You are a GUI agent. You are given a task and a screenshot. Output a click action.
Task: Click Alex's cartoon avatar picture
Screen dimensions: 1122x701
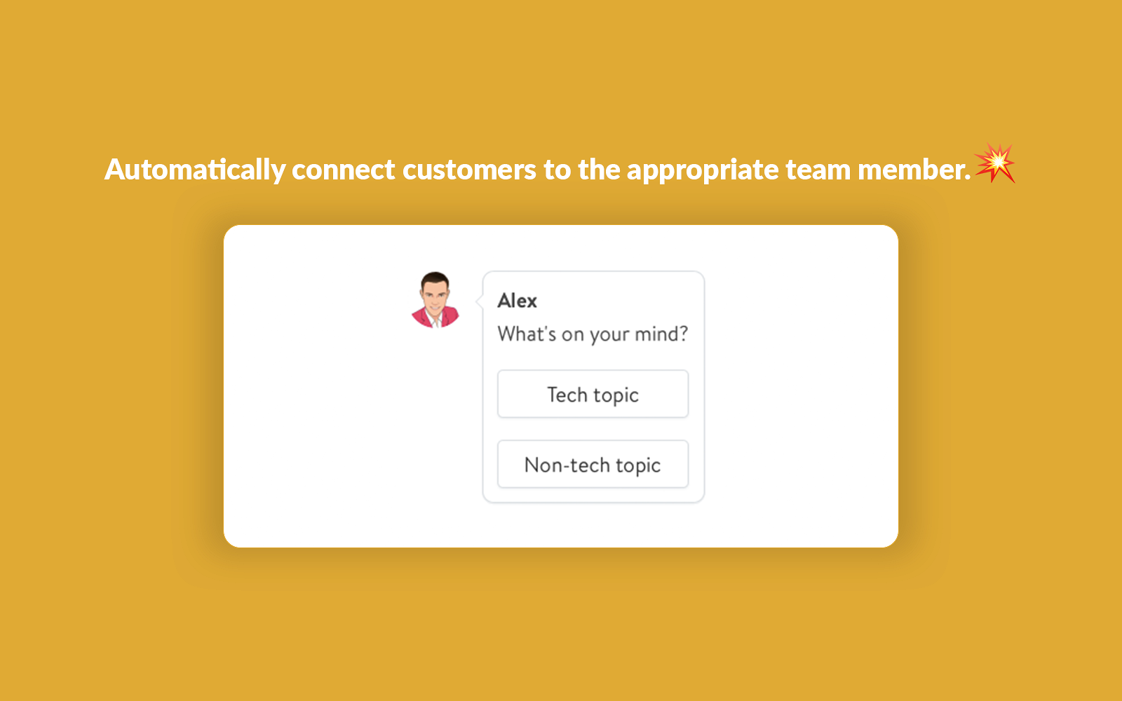coord(435,300)
